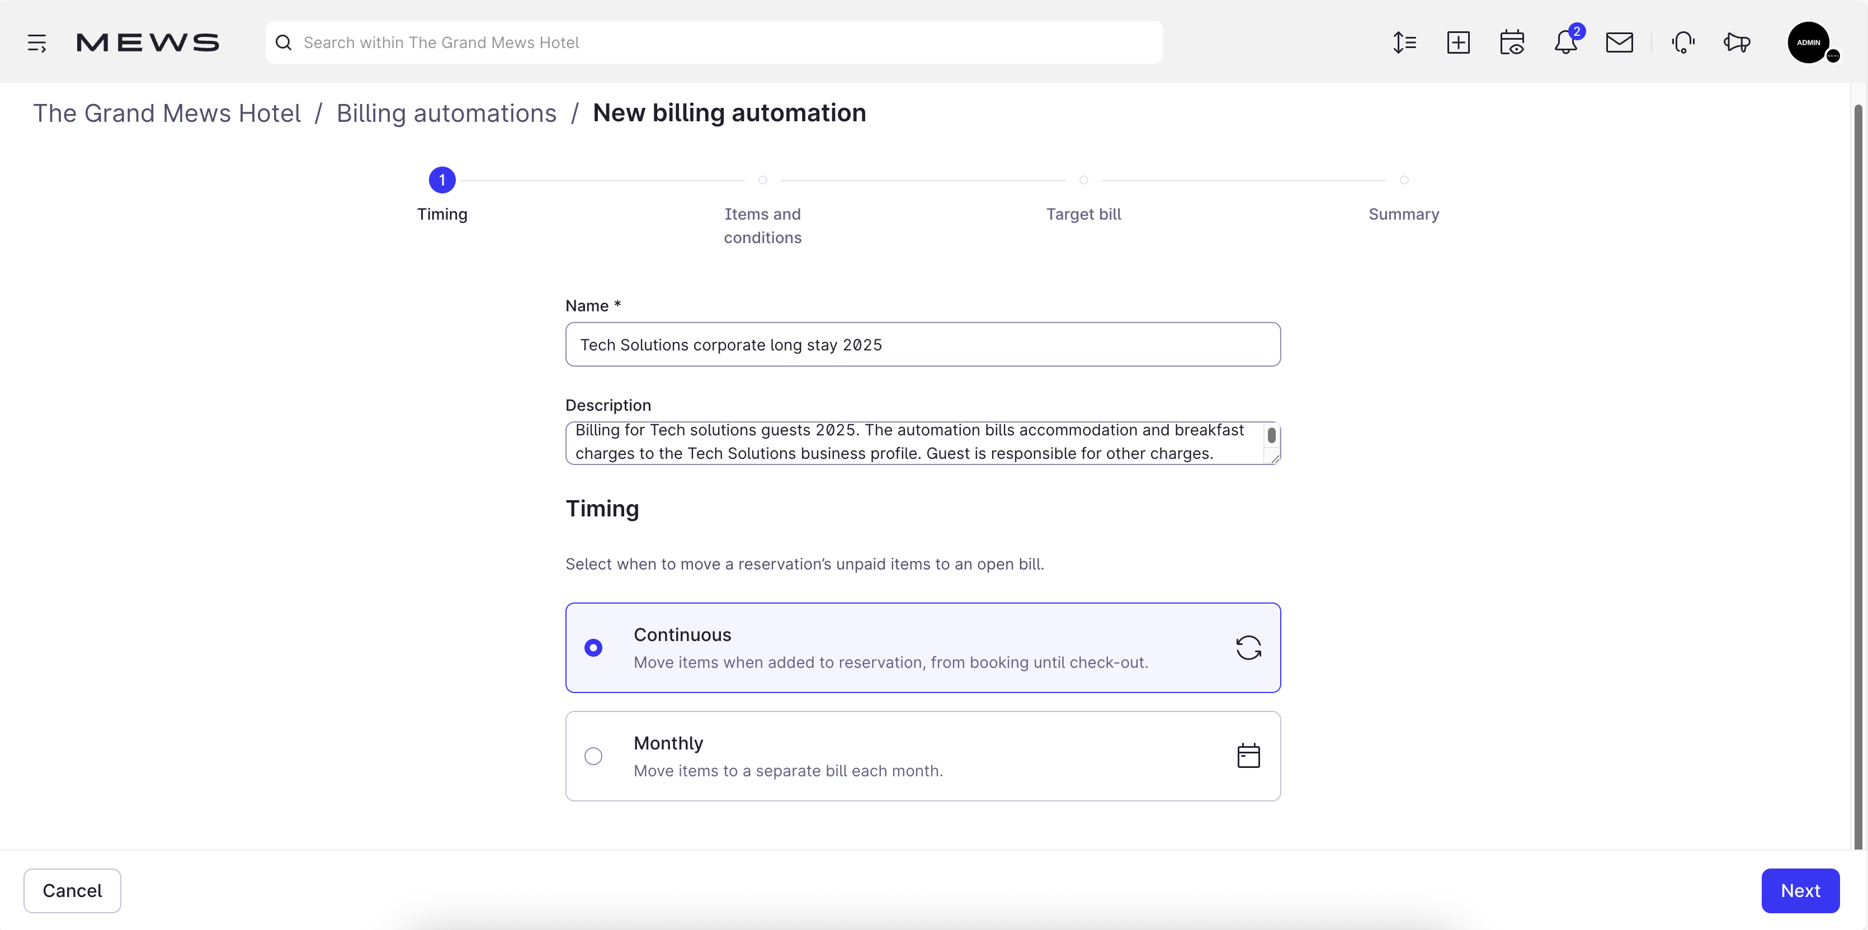Click the plus-in-square create icon
Image resolution: width=1868 pixels, height=930 pixels.
click(x=1458, y=43)
